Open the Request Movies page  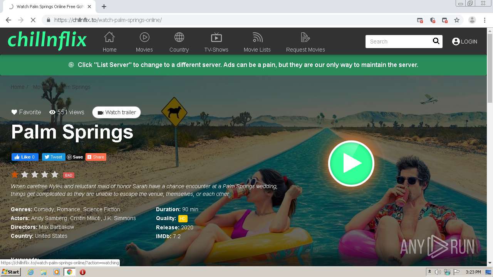[305, 42]
